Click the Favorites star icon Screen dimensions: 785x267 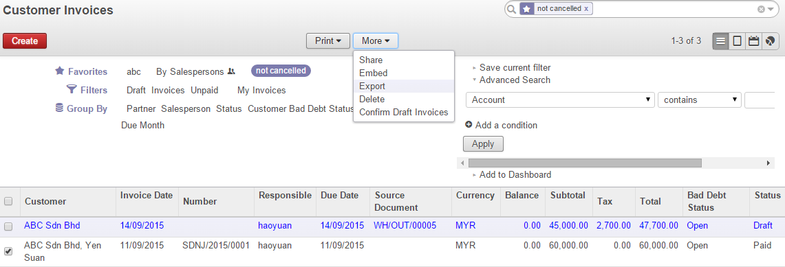[x=60, y=71]
